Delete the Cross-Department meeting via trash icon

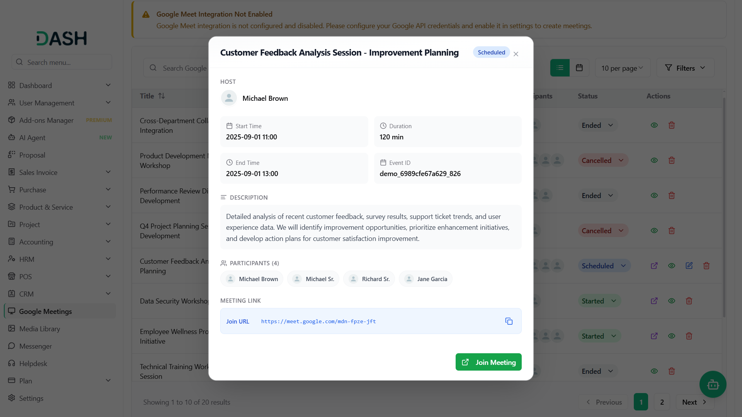(672, 125)
